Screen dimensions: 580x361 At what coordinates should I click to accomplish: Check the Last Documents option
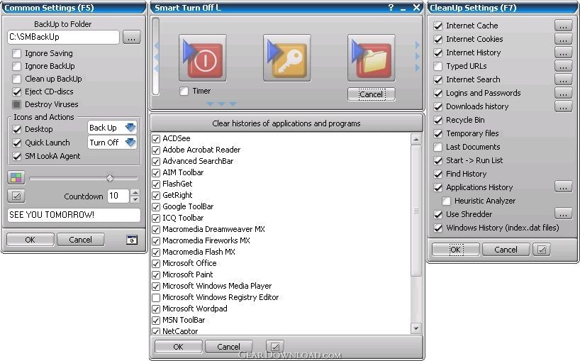(x=438, y=147)
